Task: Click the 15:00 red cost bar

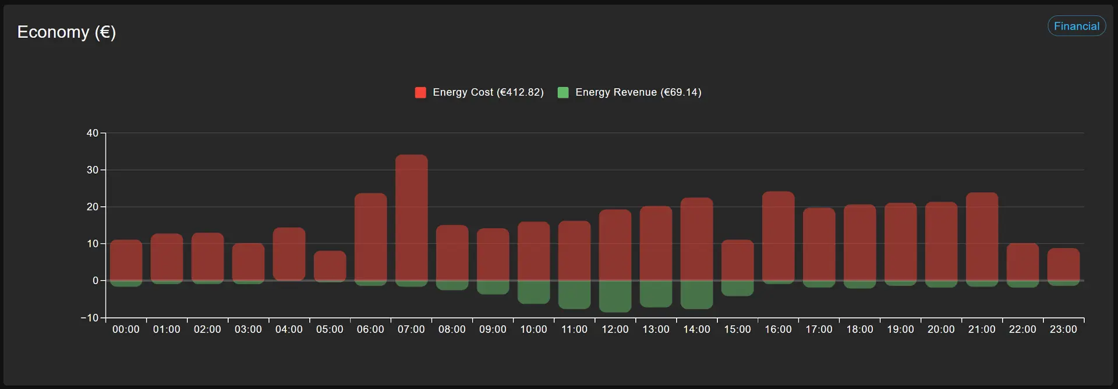Action: point(737,260)
